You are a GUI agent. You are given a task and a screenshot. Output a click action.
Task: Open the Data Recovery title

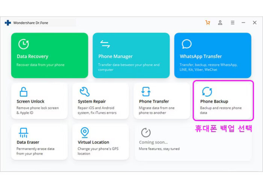click(x=33, y=56)
